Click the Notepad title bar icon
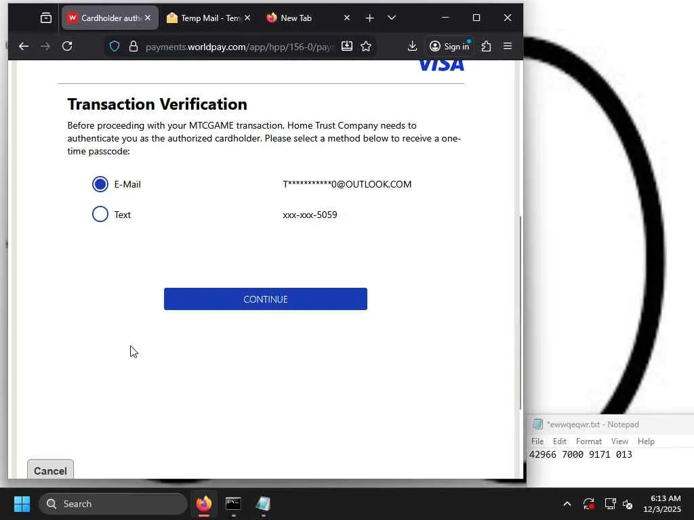The height and width of the screenshot is (520, 694). (x=537, y=424)
